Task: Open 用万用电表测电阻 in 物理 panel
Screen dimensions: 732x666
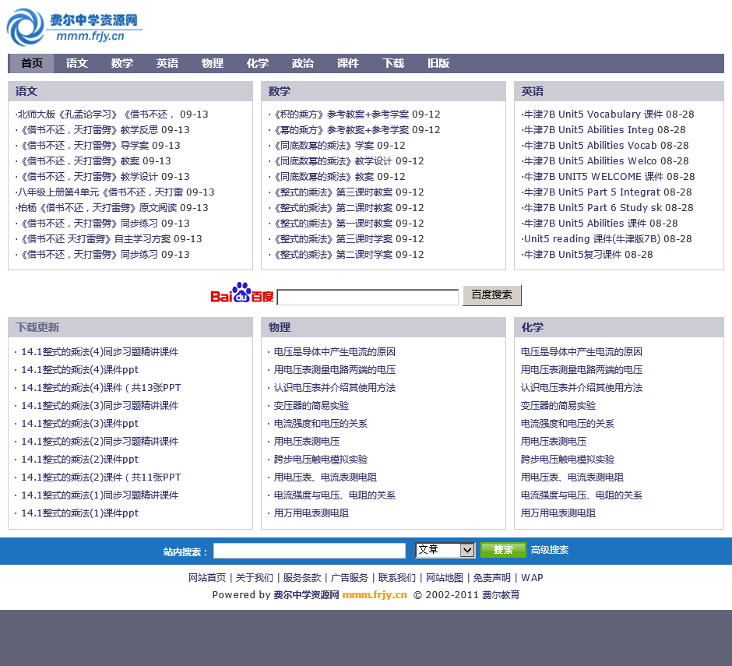Action: tap(311, 513)
